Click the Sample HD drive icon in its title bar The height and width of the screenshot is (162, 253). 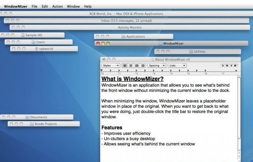click(x=23, y=35)
